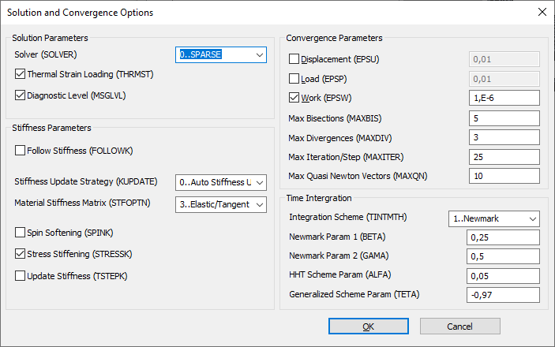The image size is (555, 347).
Task: Click the Work (EPSW) value field
Action: (504, 98)
